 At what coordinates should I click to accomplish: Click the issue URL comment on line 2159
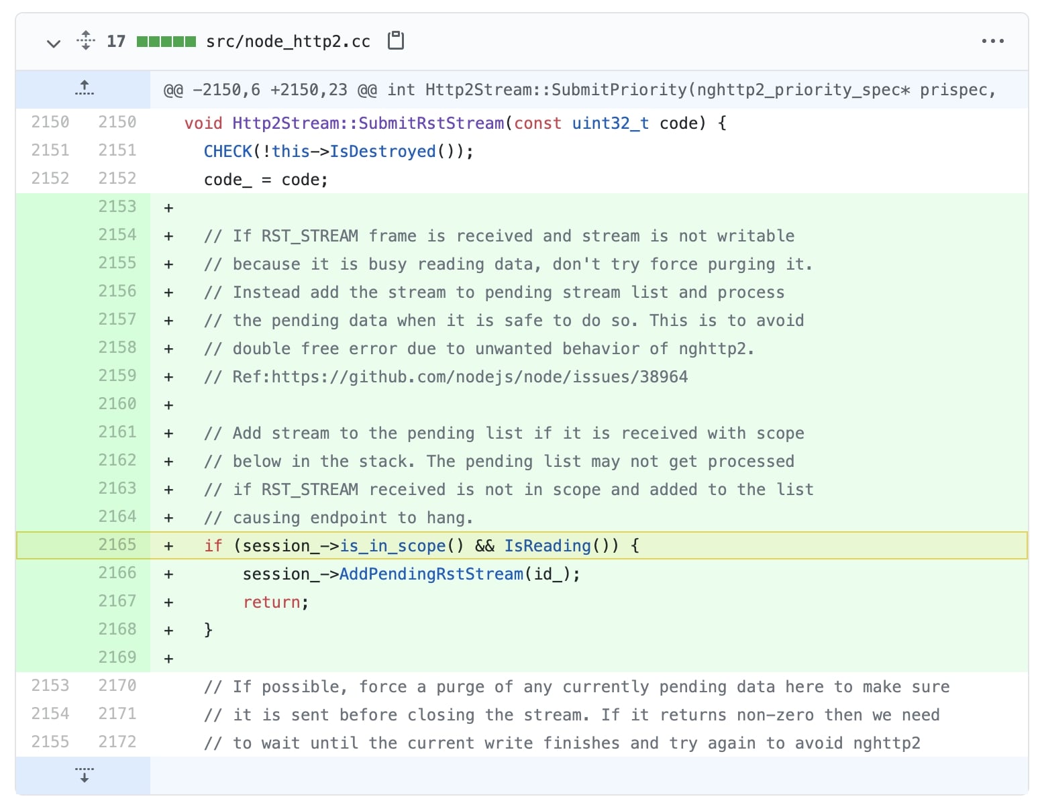tap(446, 377)
